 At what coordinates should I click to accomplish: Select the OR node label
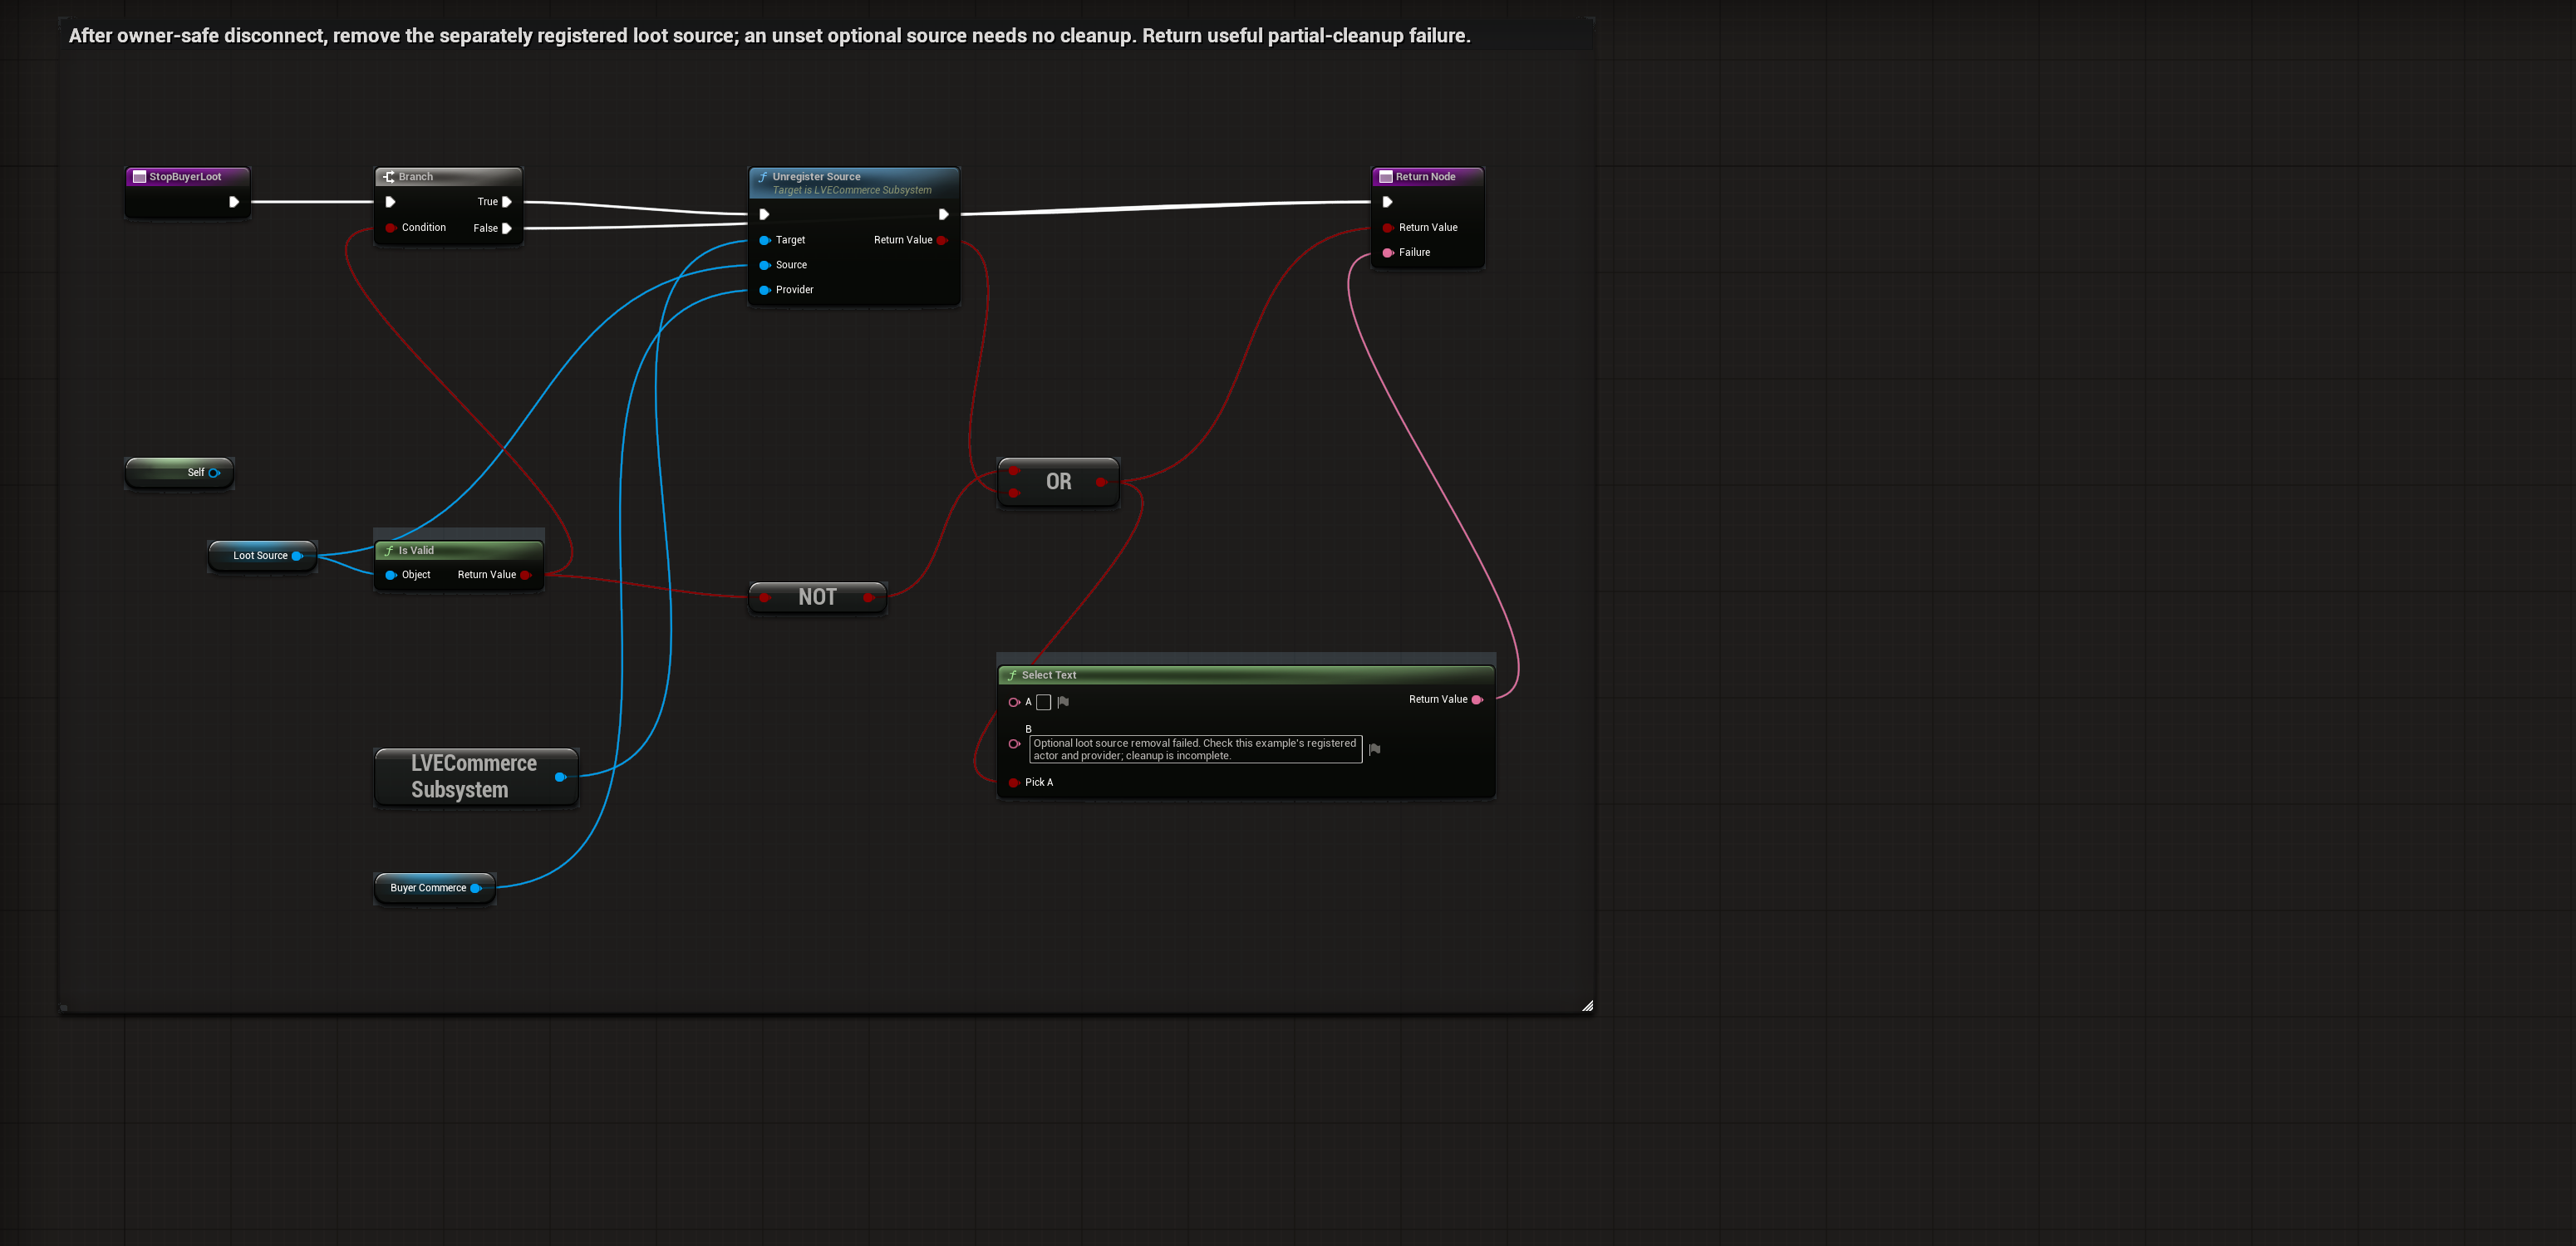point(1059,482)
